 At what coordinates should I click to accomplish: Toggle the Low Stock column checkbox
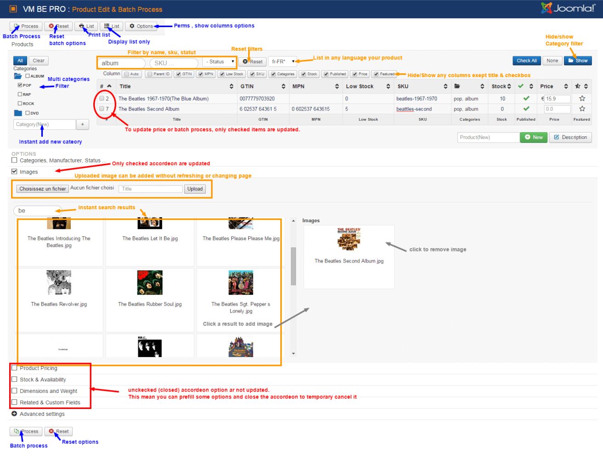tap(222, 74)
